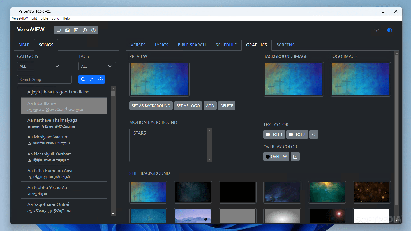Select the solid black still background
Viewport: 411px width, 231px height.
coord(237,192)
